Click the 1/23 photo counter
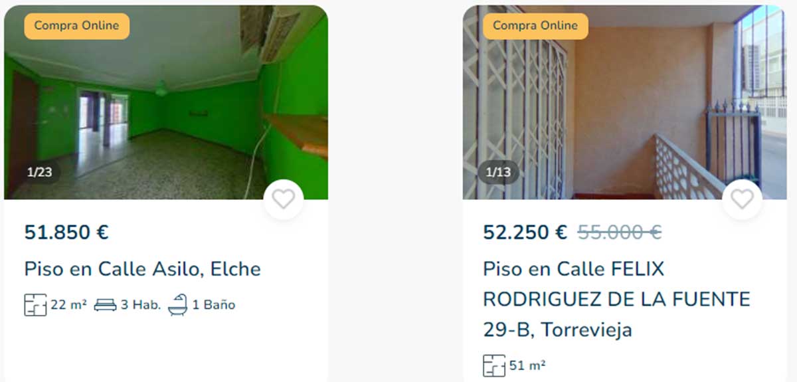 tap(39, 173)
